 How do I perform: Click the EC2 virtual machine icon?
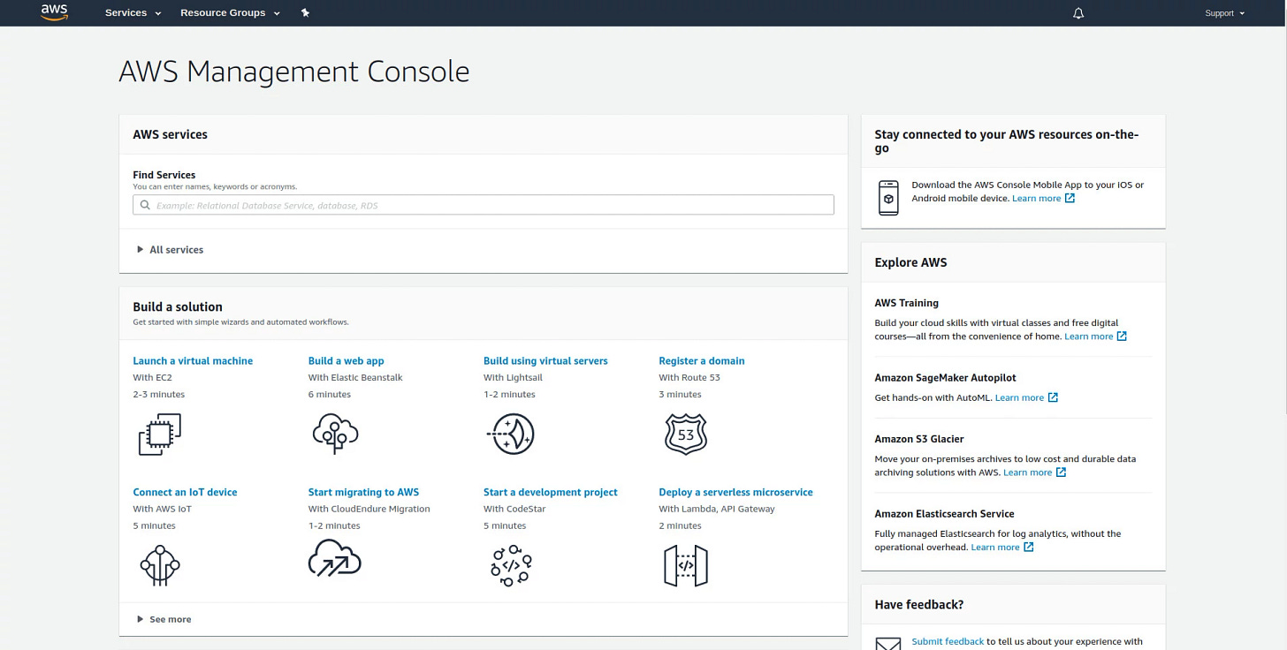159,434
